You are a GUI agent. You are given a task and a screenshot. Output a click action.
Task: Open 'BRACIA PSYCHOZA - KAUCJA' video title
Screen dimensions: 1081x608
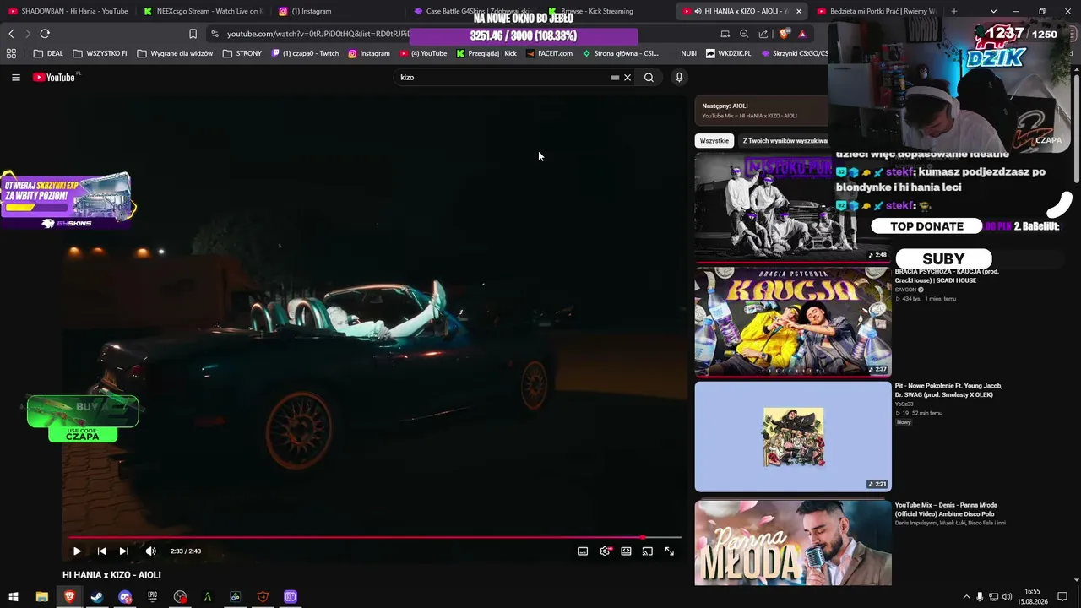947,276
